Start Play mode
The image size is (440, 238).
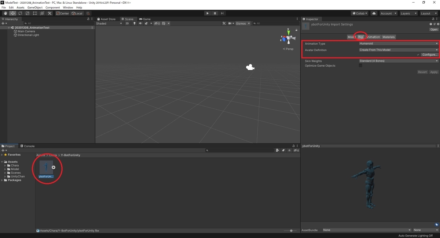tap(208, 13)
